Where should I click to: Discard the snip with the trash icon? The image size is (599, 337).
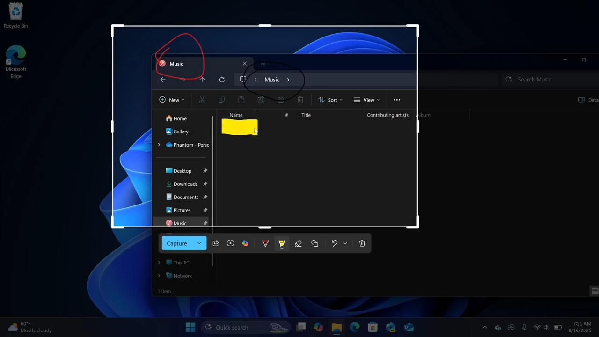point(362,243)
